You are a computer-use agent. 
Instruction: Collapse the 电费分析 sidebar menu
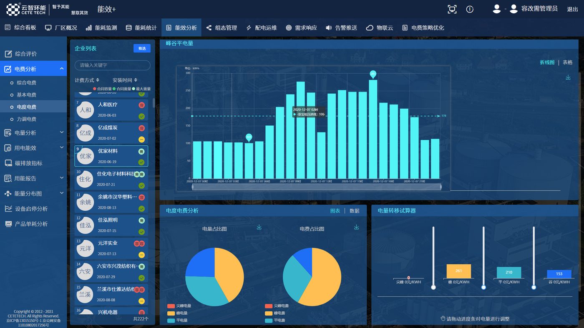(62, 69)
